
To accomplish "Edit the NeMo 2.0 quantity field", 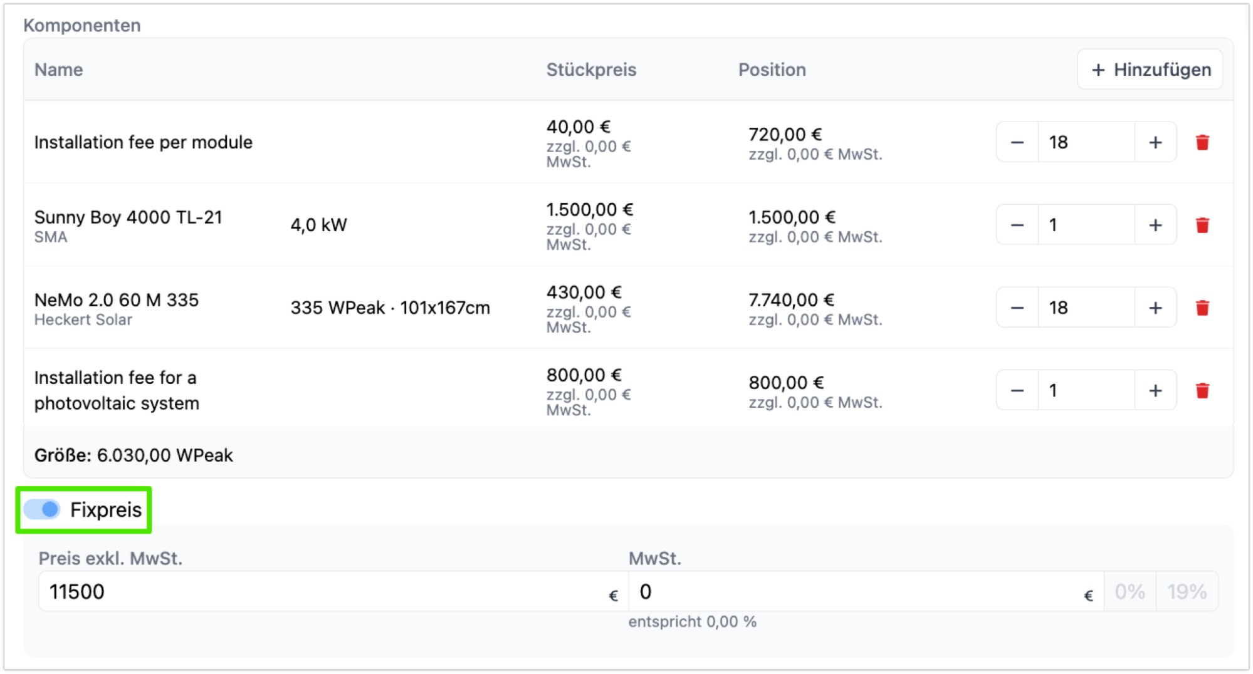I will tap(1086, 308).
